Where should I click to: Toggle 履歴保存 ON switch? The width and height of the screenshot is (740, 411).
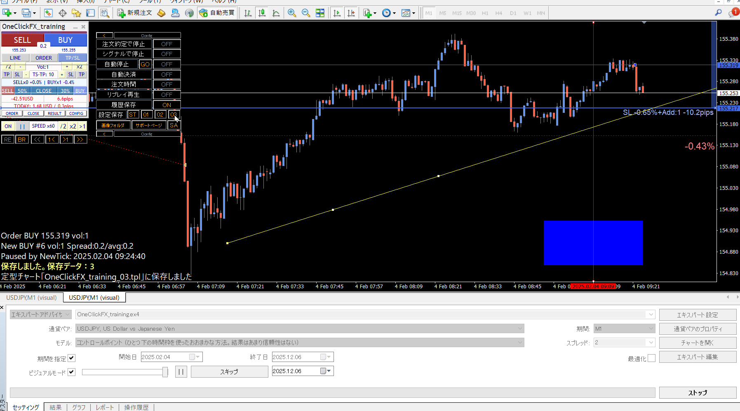[x=167, y=105]
